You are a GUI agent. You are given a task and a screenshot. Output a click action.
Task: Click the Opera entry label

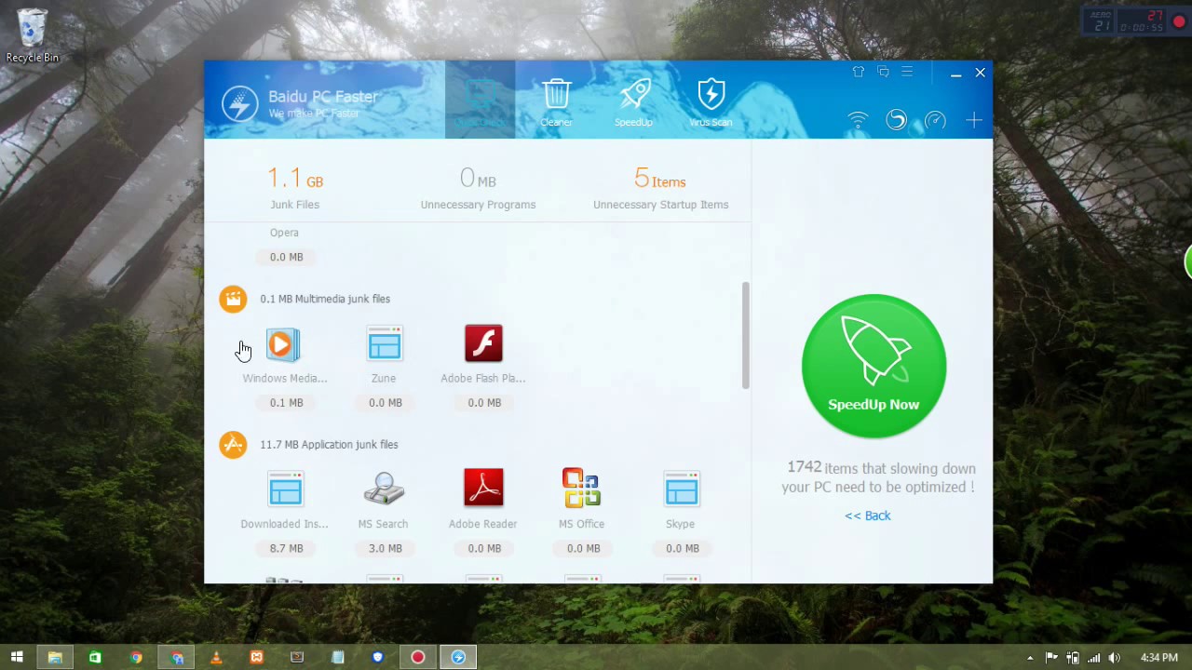tap(284, 233)
